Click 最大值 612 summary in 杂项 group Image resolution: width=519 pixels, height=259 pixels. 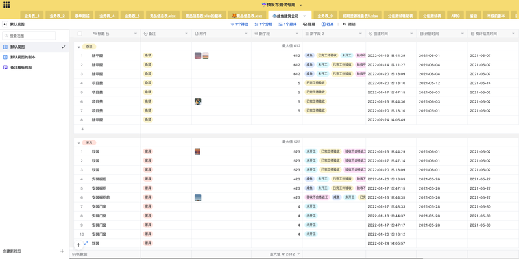click(291, 46)
